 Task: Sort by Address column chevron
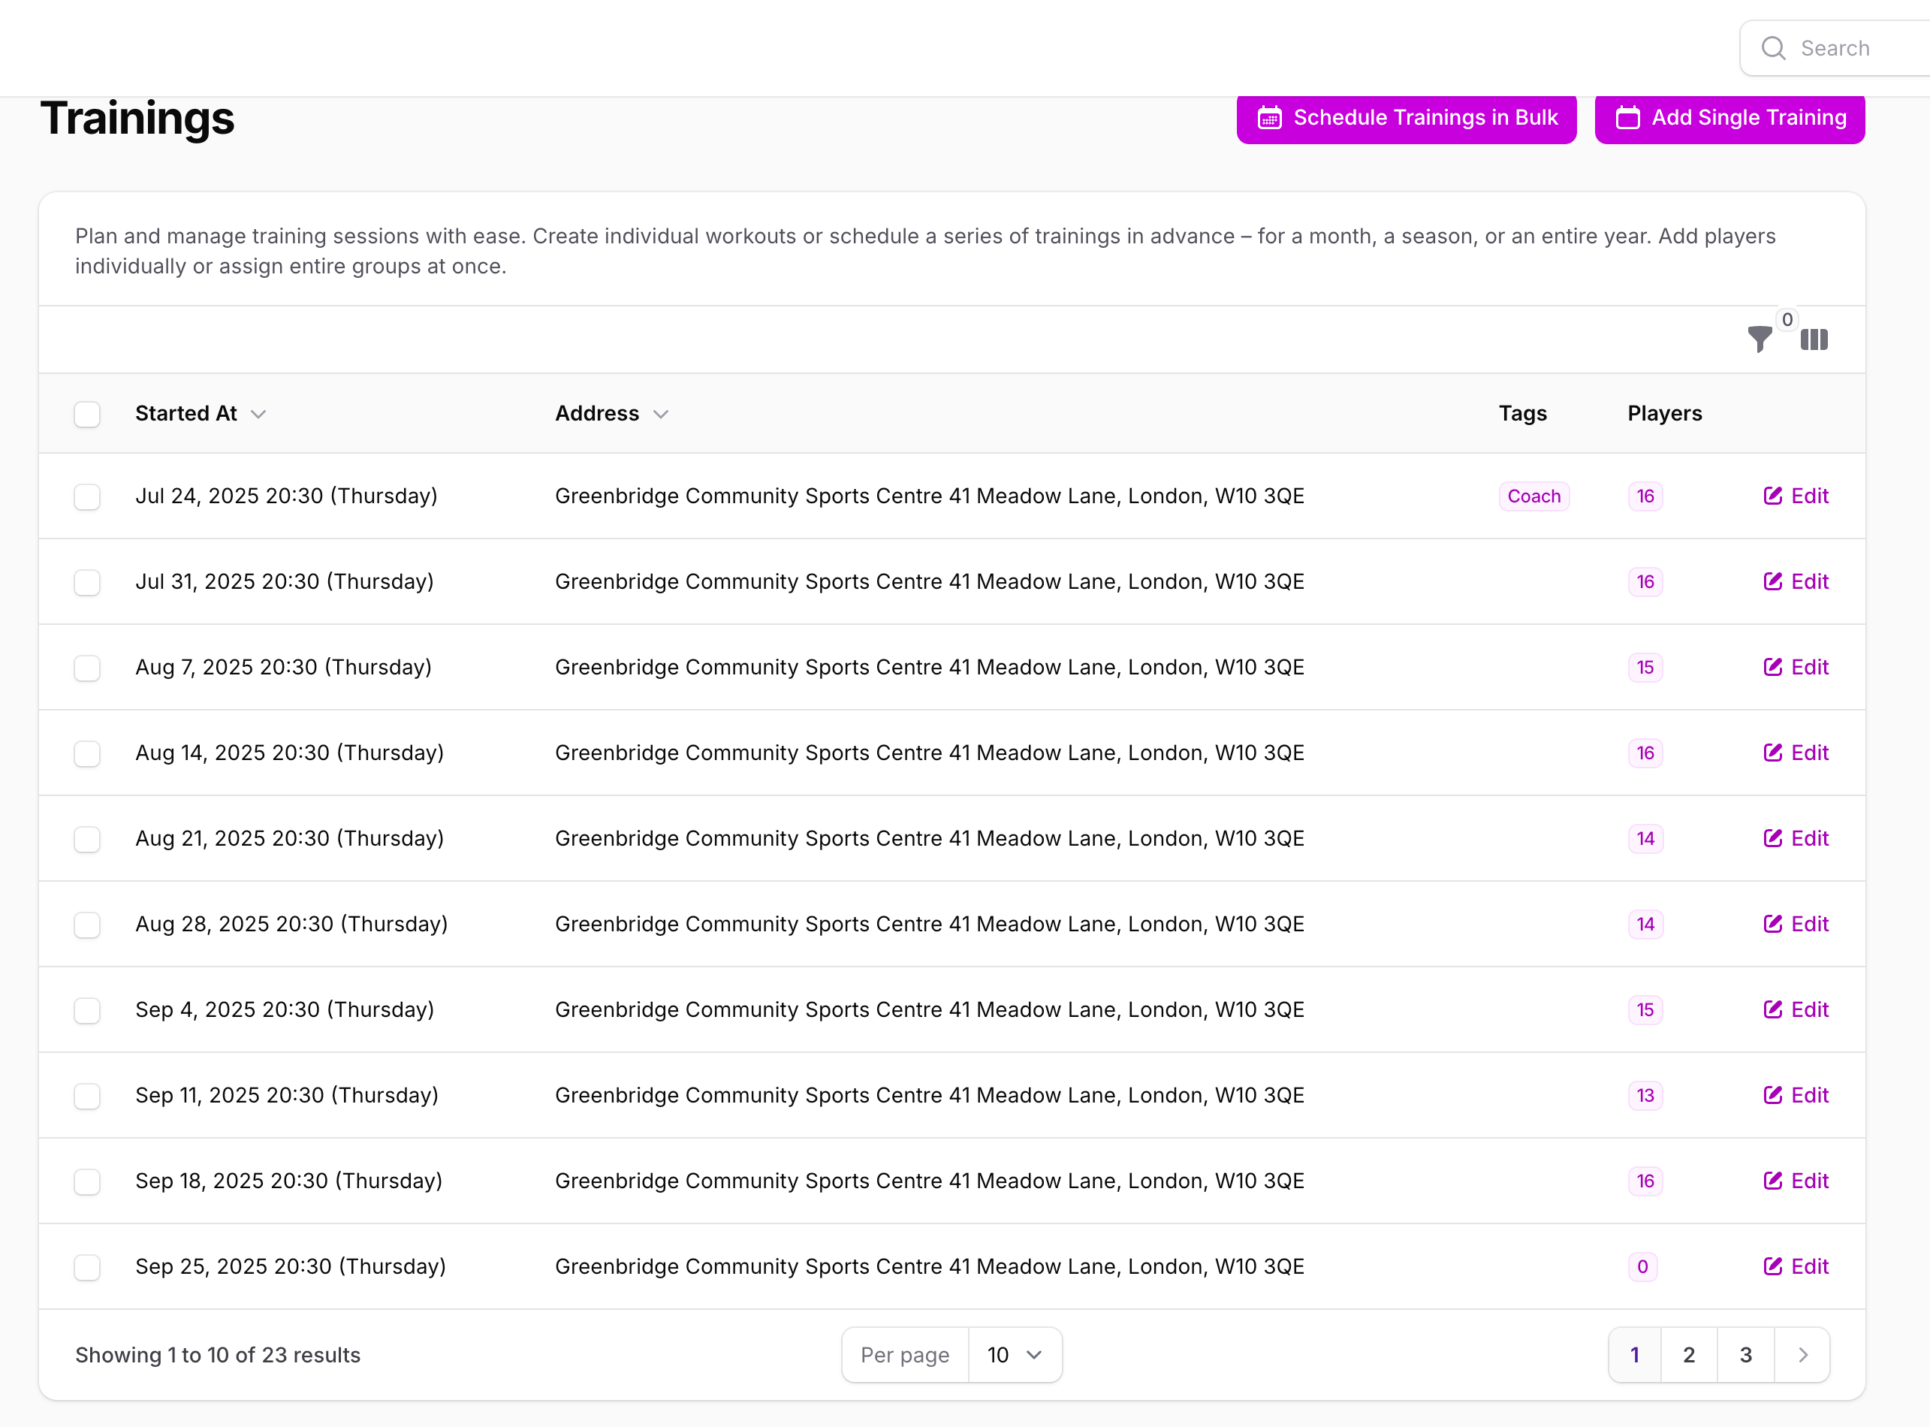(661, 415)
